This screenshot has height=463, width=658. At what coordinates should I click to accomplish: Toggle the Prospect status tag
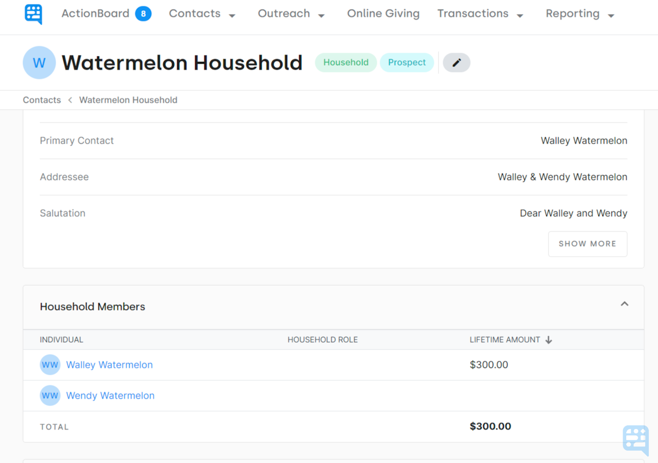tap(407, 62)
